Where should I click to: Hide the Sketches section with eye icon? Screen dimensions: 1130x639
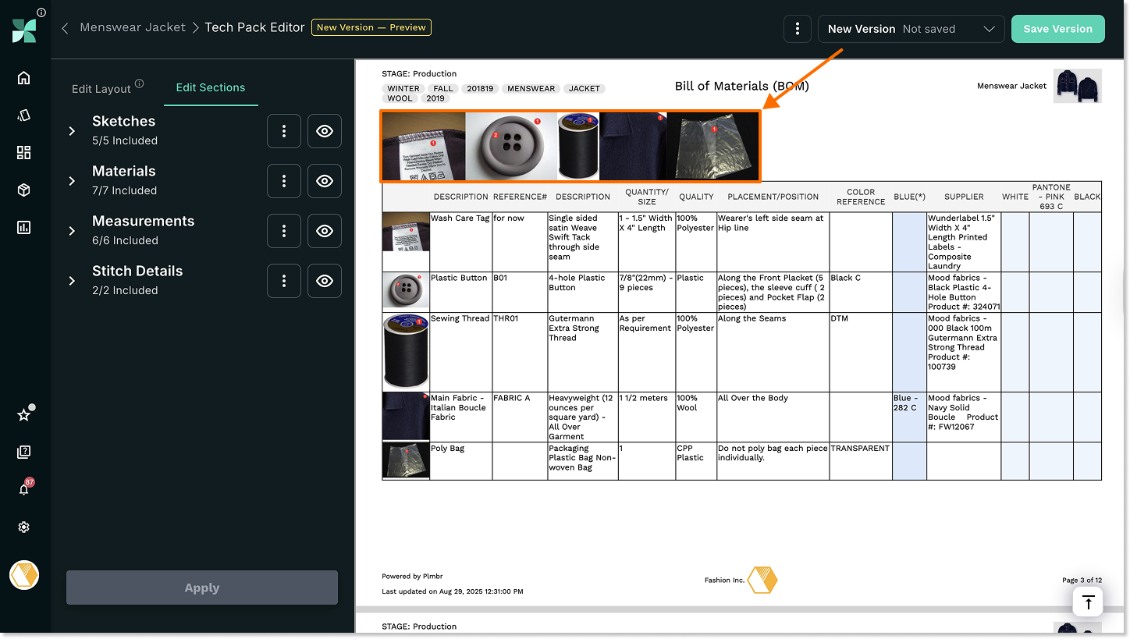(x=324, y=131)
